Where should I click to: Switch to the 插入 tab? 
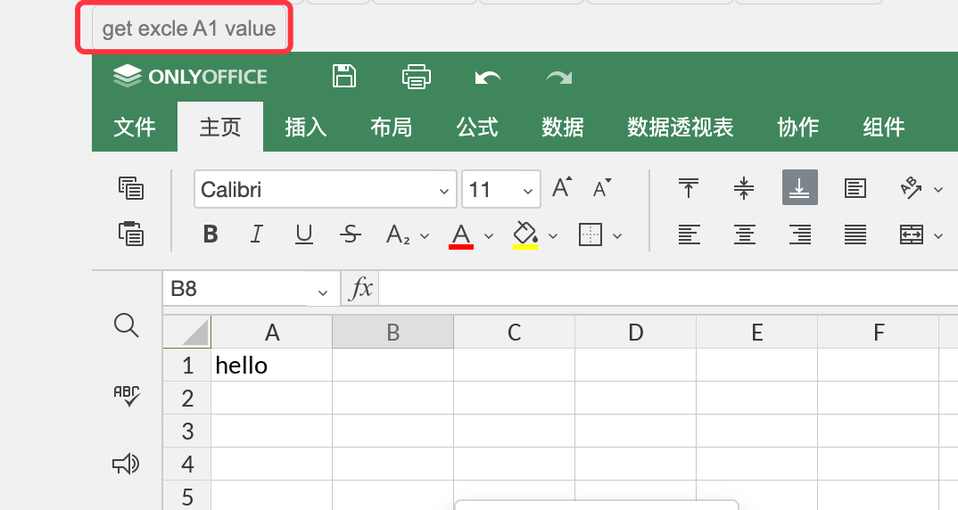(x=305, y=127)
